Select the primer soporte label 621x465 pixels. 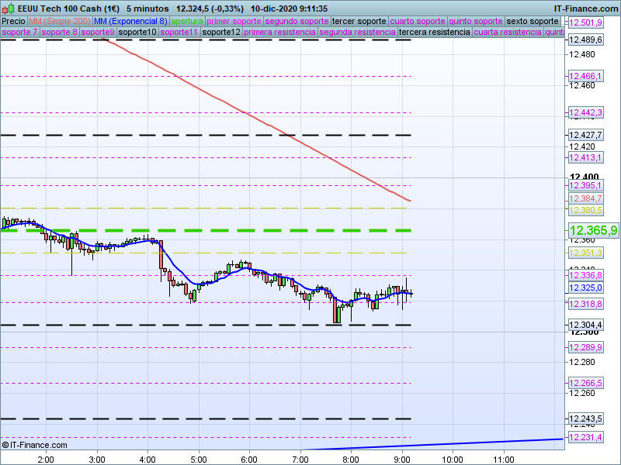point(234,21)
